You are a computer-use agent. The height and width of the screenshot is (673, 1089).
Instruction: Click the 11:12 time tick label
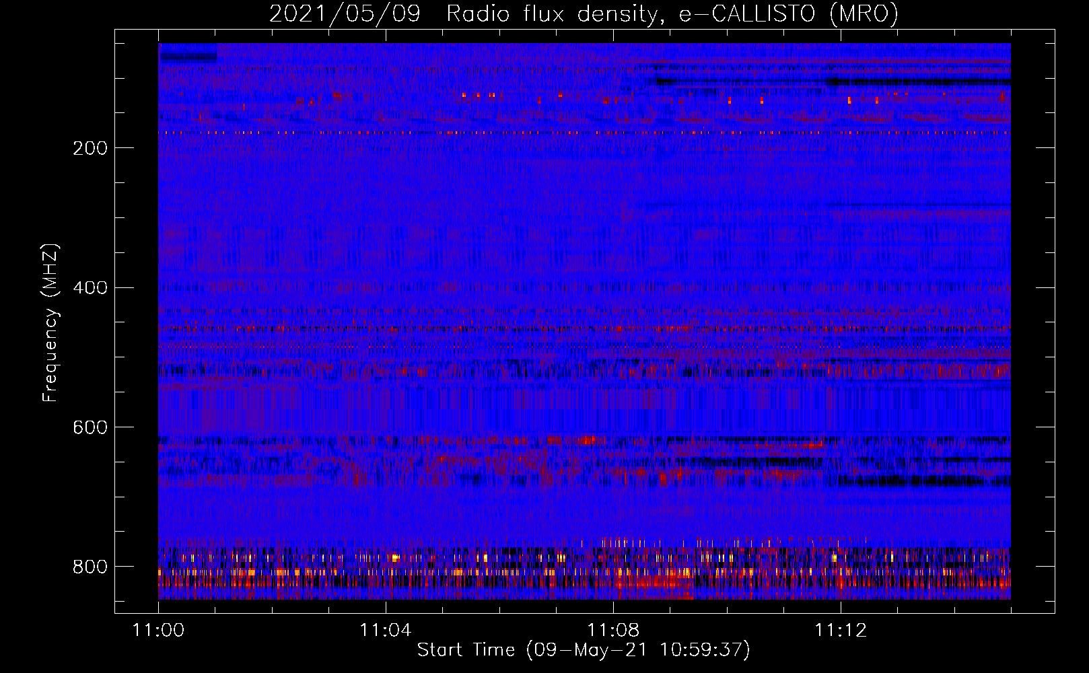coord(841,631)
